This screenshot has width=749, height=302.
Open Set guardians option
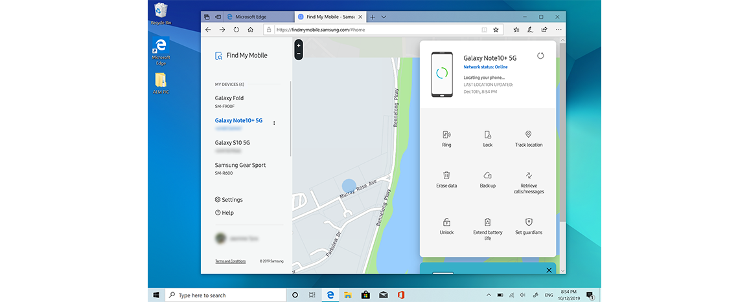coord(528,226)
